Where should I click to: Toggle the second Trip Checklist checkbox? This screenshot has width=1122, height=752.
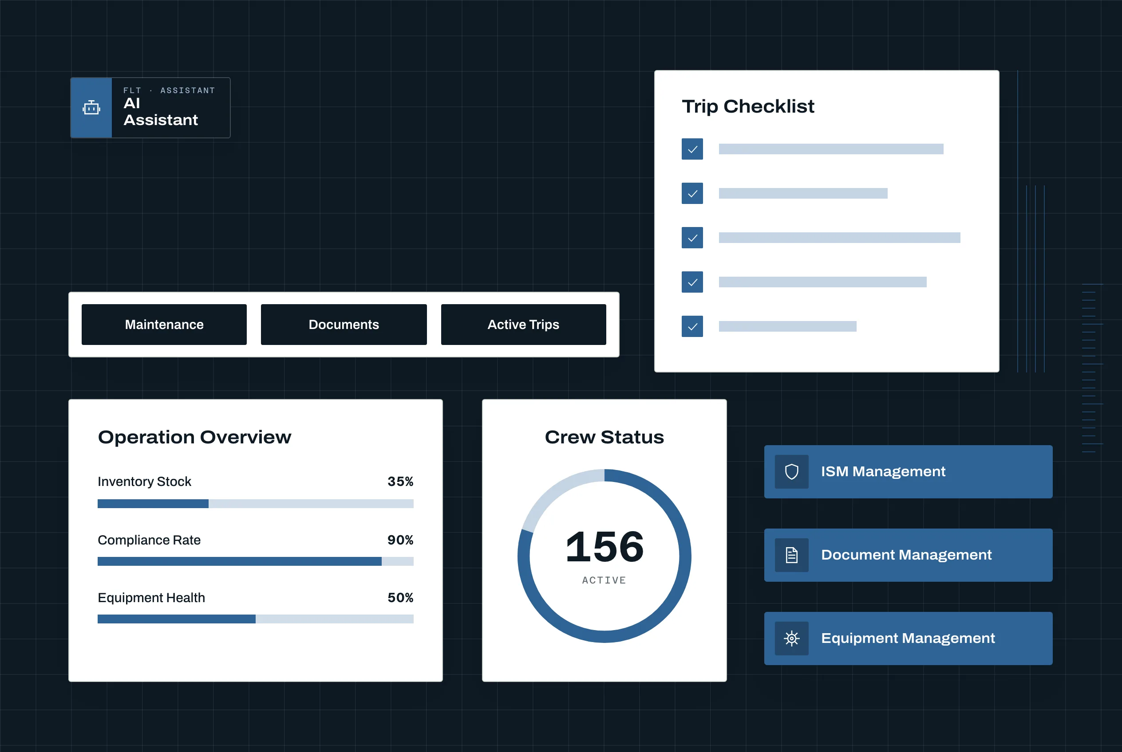pos(692,193)
